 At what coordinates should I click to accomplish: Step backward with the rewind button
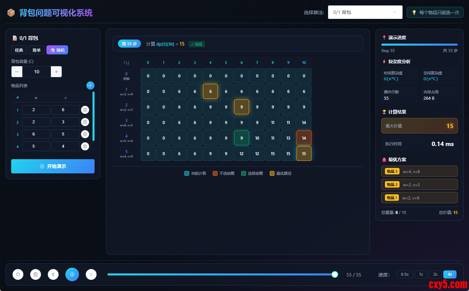(53, 274)
